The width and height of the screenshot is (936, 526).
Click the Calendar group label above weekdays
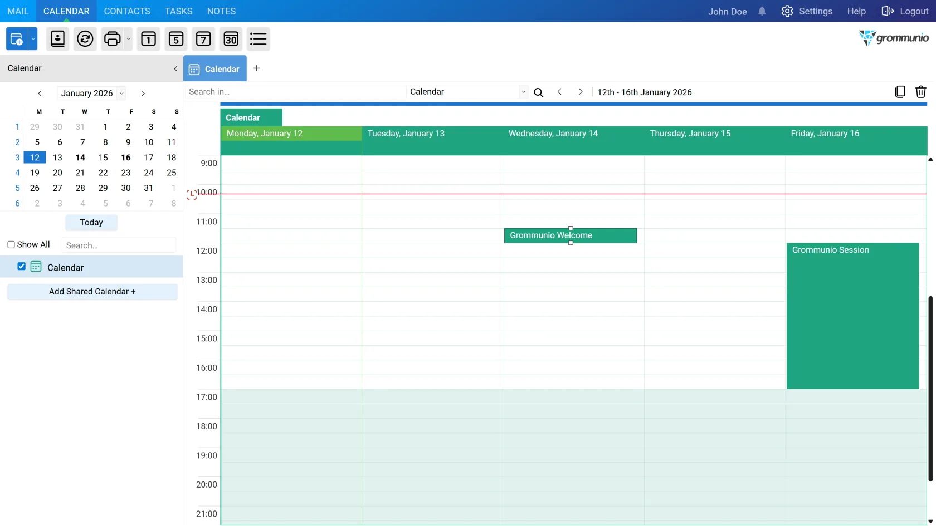(252, 117)
